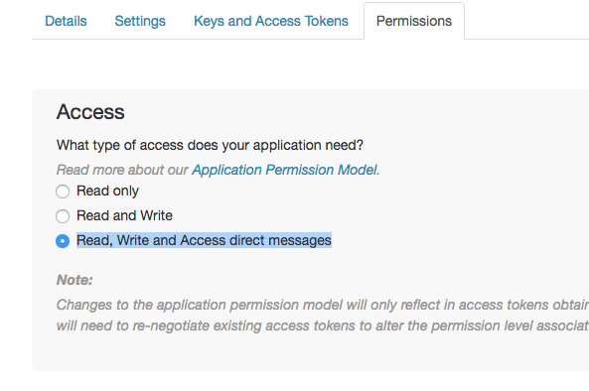Click the access type question text
Viewport: 589px width, 391px height.
tap(210, 145)
